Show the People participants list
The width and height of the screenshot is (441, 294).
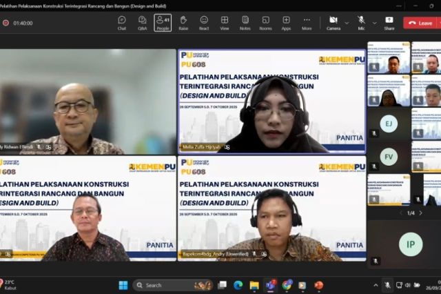click(x=163, y=23)
